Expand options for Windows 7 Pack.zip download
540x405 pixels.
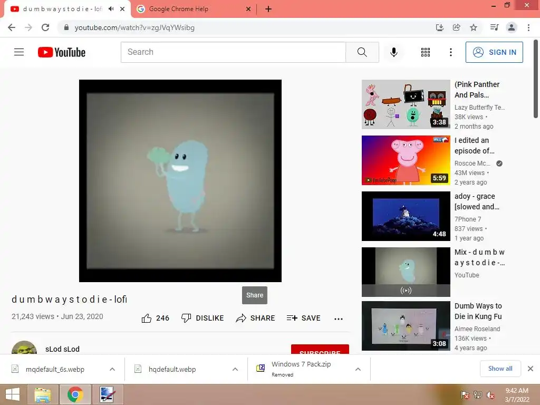(x=358, y=369)
